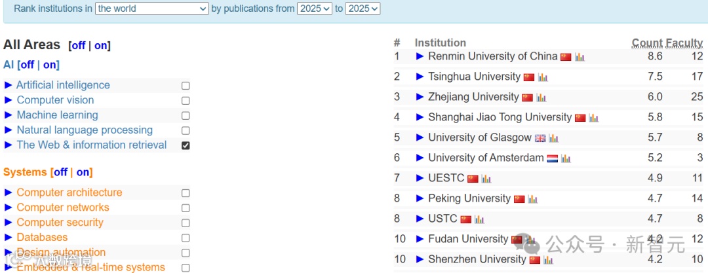Open the bar chart icon for Tsinghua University
The width and height of the screenshot is (708, 273).
pos(543,78)
